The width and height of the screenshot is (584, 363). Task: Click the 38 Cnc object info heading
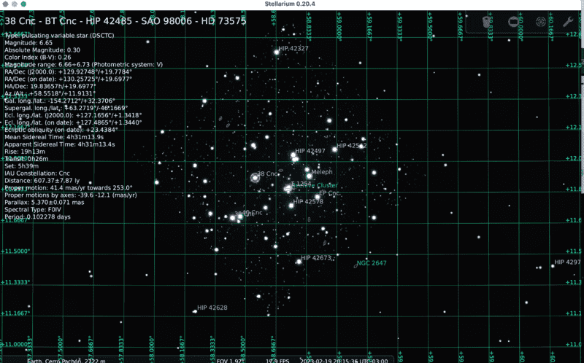126,21
